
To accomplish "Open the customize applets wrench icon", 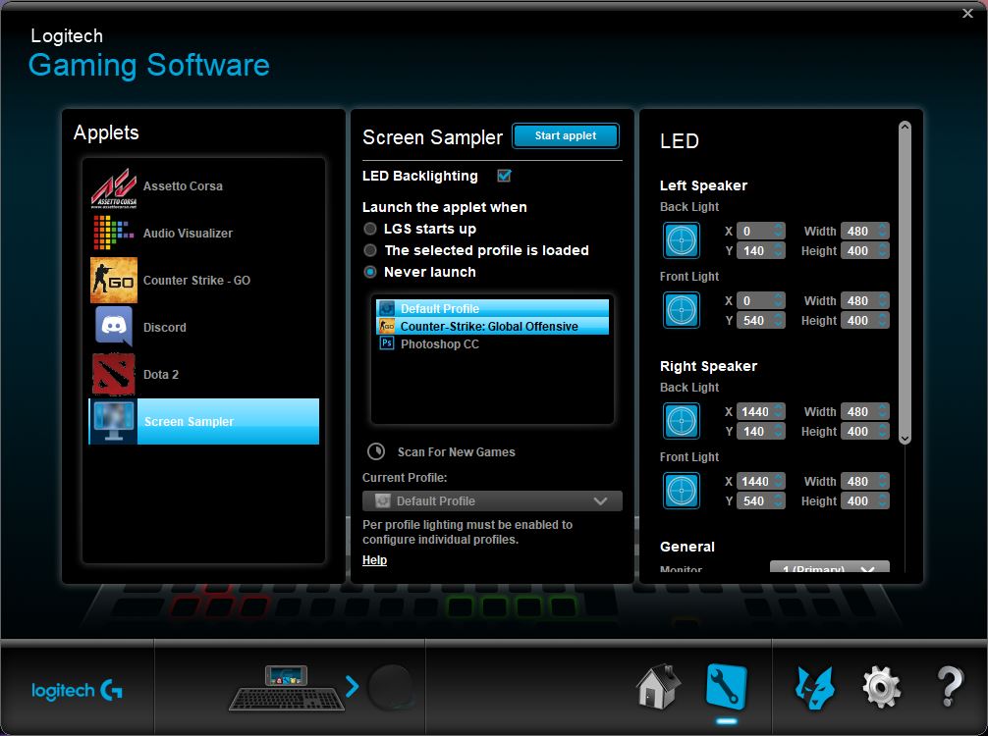I will pyautogui.click(x=727, y=687).
